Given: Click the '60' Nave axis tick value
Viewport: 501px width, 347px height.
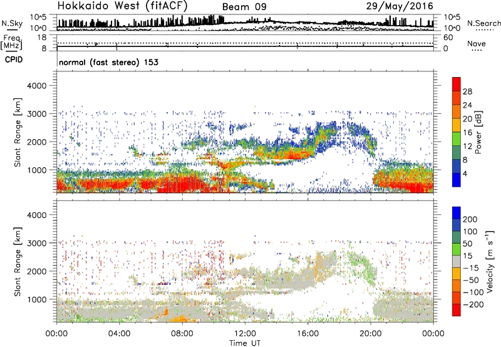Looking at the screenshot, I should 448,38.
